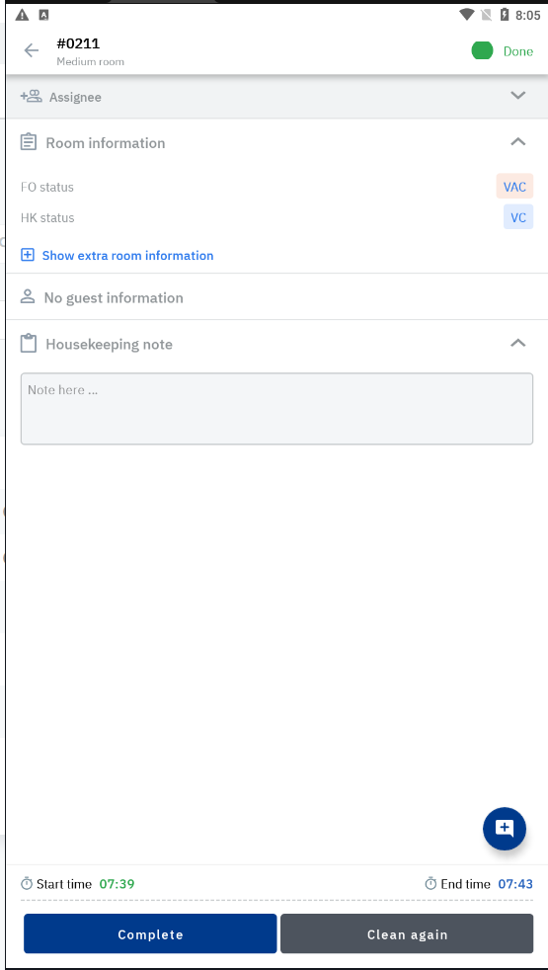Viewport: 548px width, 970px height.
Task: Focus the housekeeping Note here text field
Action: 276,408
